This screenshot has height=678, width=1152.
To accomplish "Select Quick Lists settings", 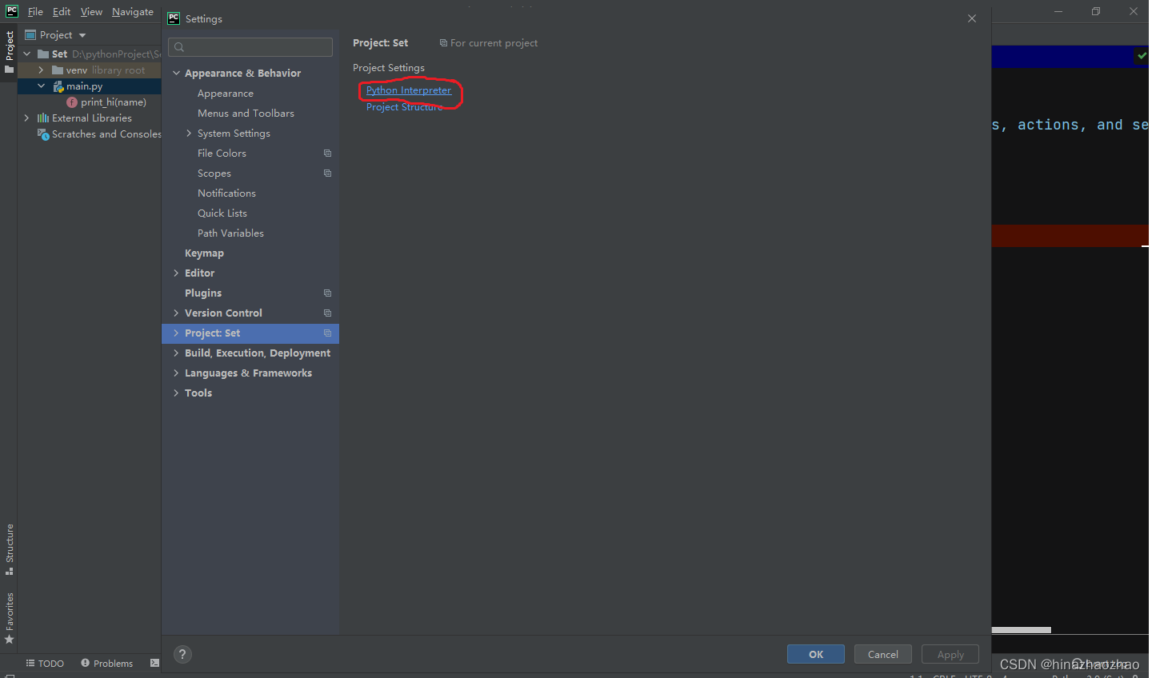I will coord(222,213).
